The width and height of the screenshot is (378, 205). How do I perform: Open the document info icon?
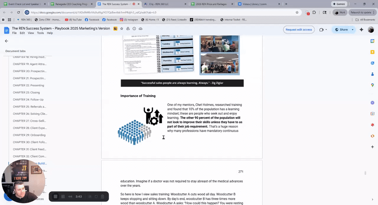[134, 29]
